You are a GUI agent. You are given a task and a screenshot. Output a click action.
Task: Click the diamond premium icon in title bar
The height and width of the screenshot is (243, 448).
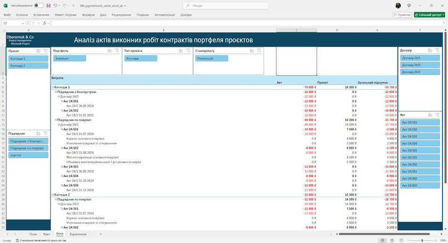[409, 6]
